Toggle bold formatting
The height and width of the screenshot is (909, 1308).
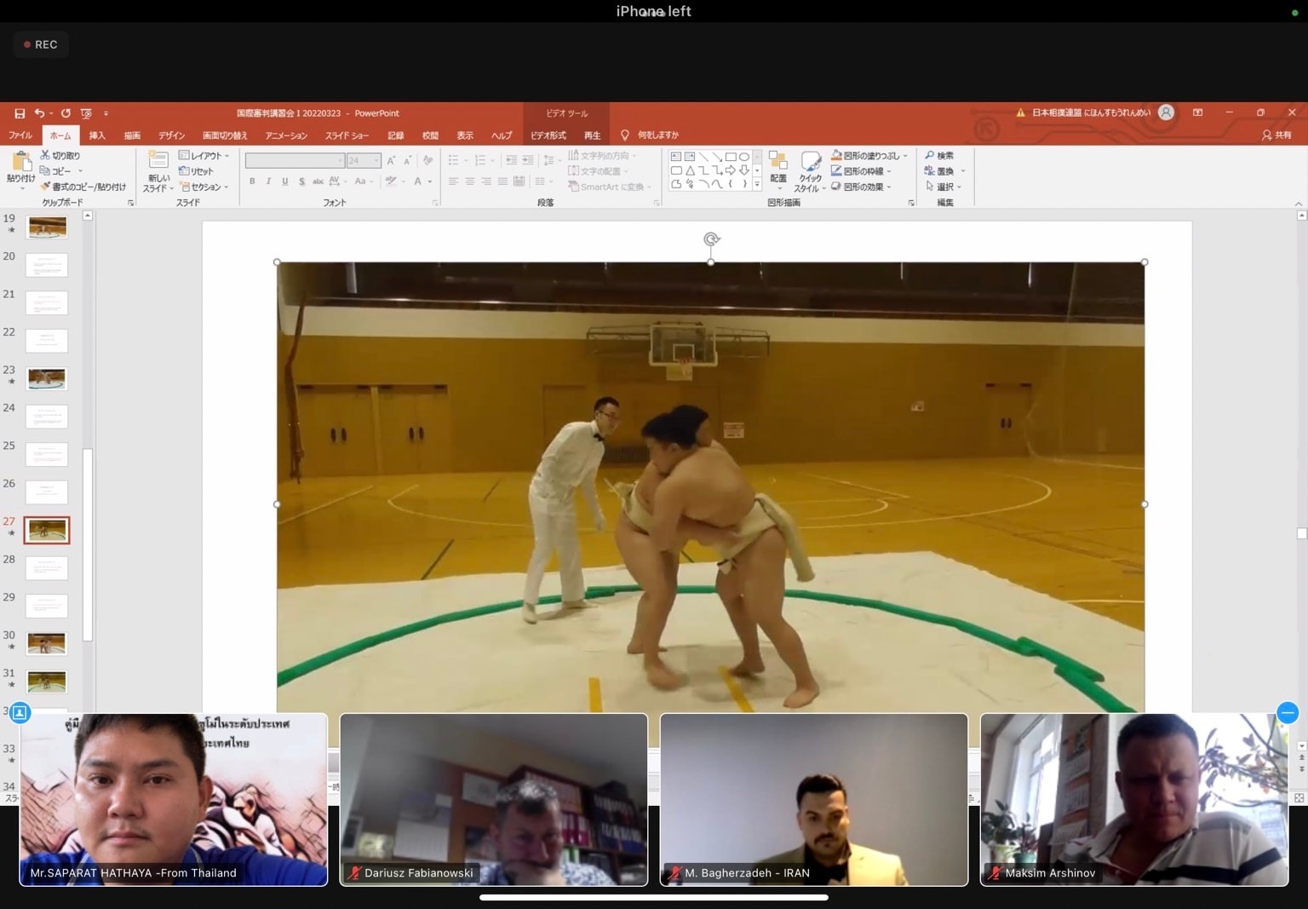[x=252, y=181]
